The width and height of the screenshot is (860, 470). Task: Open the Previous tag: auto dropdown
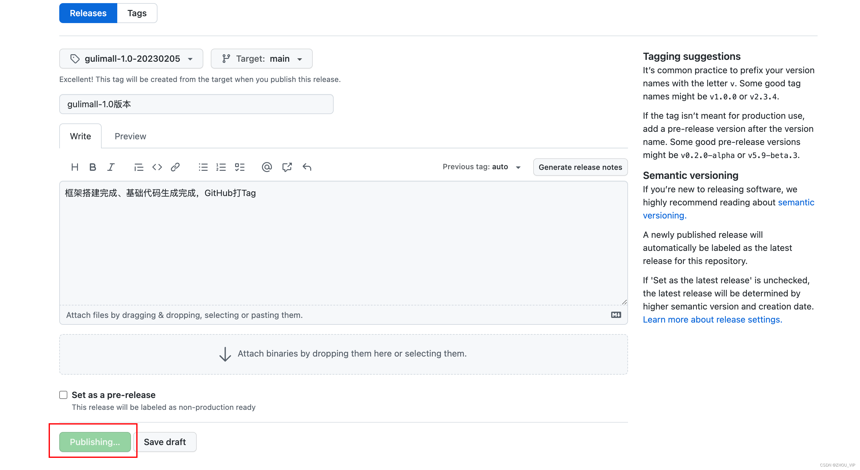pos(481,167)
